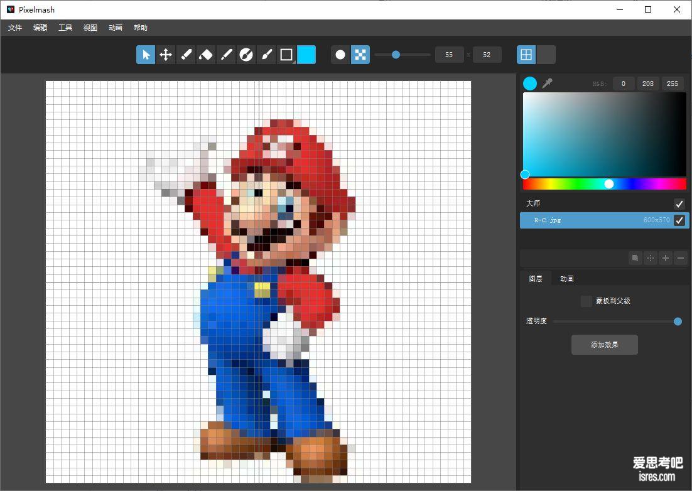This screenshot has height=491, width=692.
Task: Click the height field showing 52
Action: (487, 55)
